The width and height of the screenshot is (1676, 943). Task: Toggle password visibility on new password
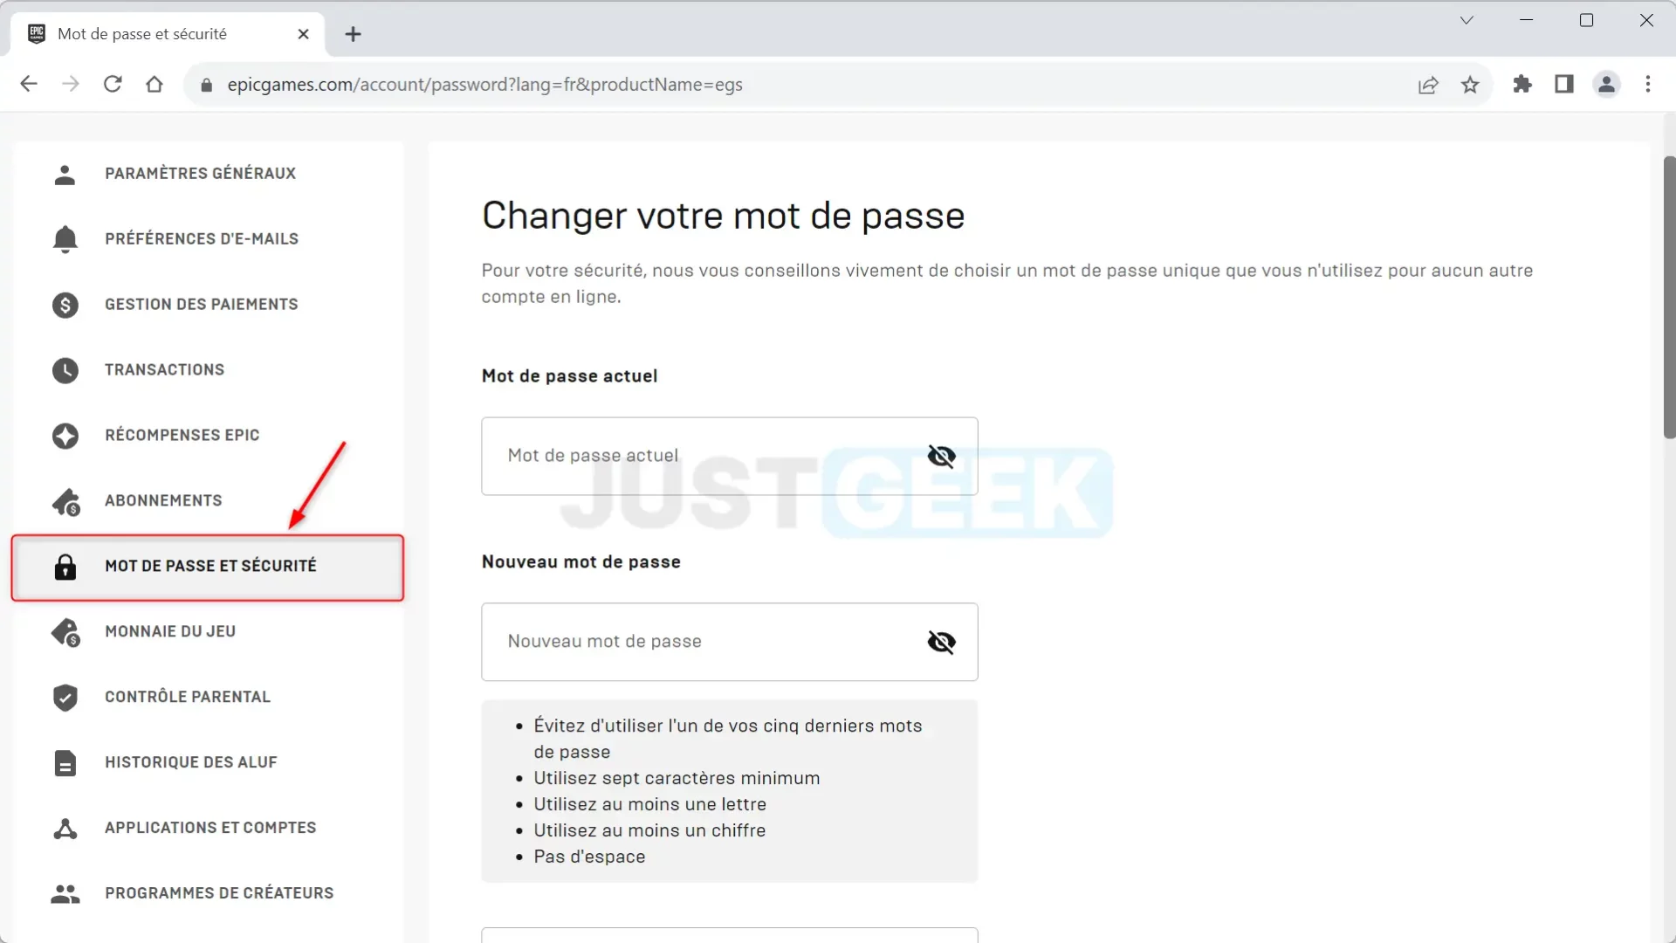pyautogui.click(x=942, y=642)
